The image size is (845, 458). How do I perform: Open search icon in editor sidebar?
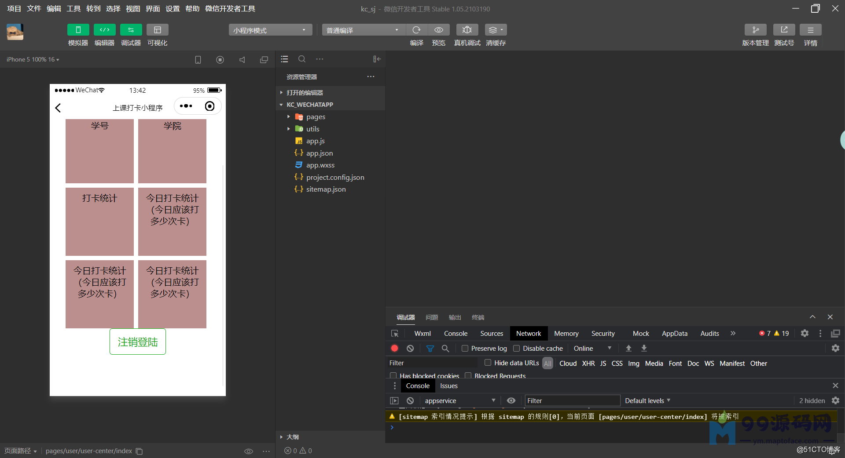(x=302, y=59)
